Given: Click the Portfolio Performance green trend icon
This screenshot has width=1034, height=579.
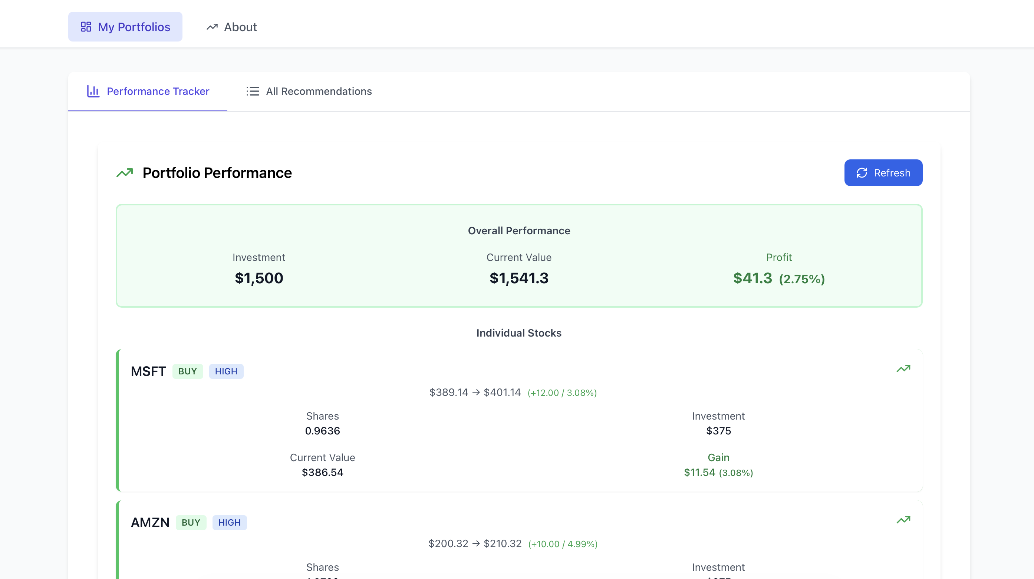Looking at the screenshot, I should click(x=125, y=173).
